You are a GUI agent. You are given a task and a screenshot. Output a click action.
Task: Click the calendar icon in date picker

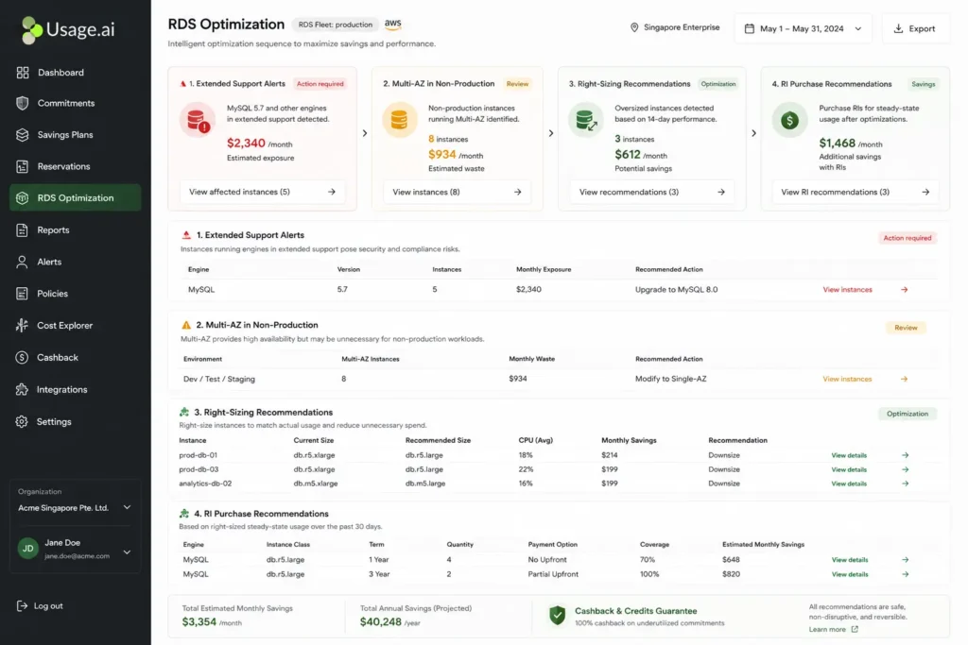tap(750, 28)
